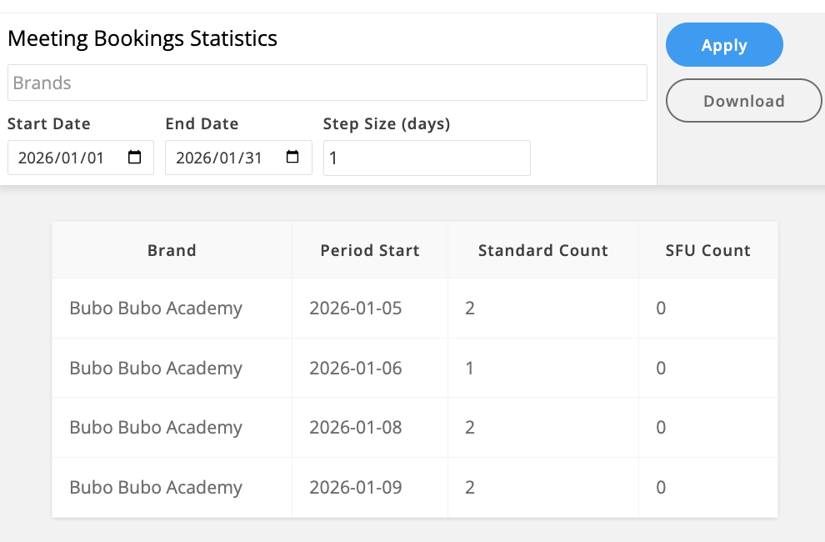Click SFU Count value in 2026-01-09 row

coord(661,488)
